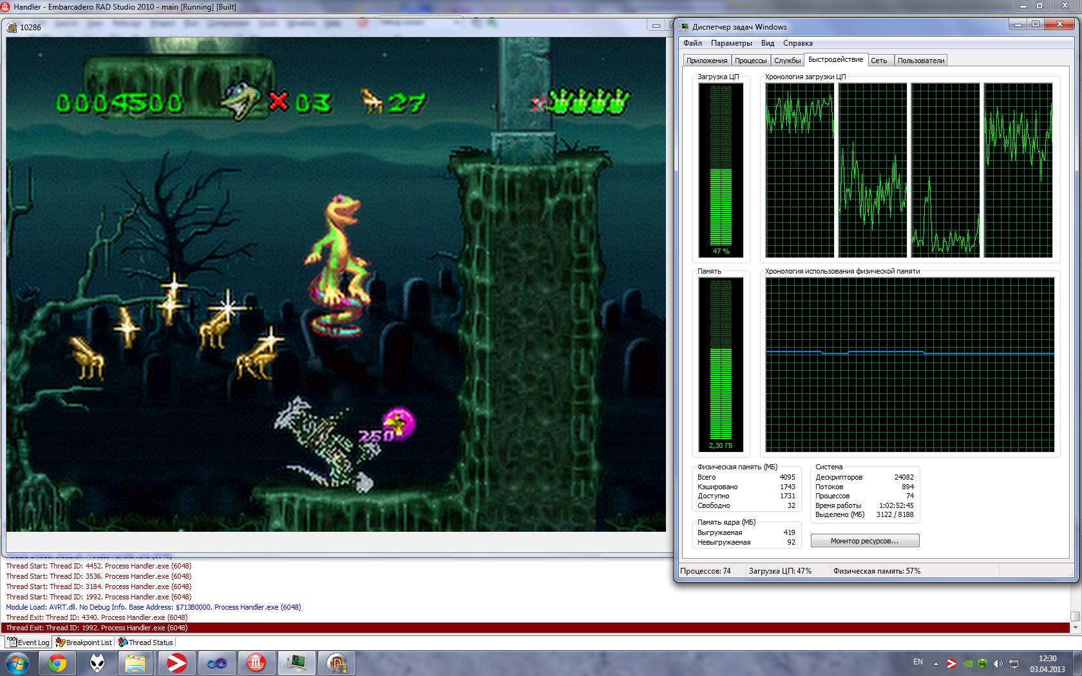
Task: Open the Параметры menu
Action: 731,43
